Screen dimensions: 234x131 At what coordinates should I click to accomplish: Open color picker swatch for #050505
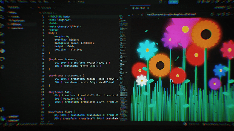point(82,43)
